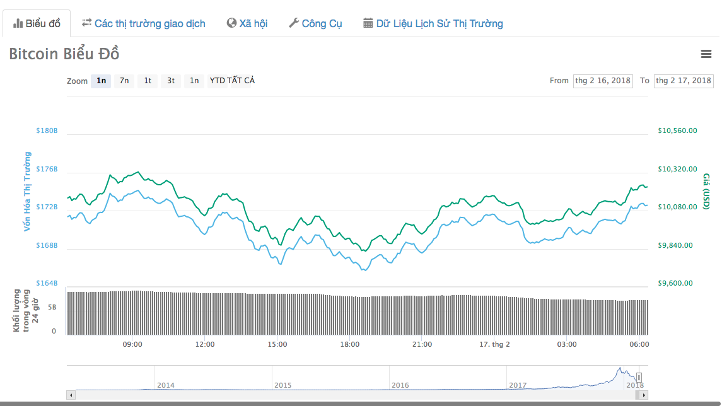Image resolution: width=722 pixels, height=406 pixels.
Task: Click the wrench icon next to Công Cụ
Action: [x=294, y=23]
